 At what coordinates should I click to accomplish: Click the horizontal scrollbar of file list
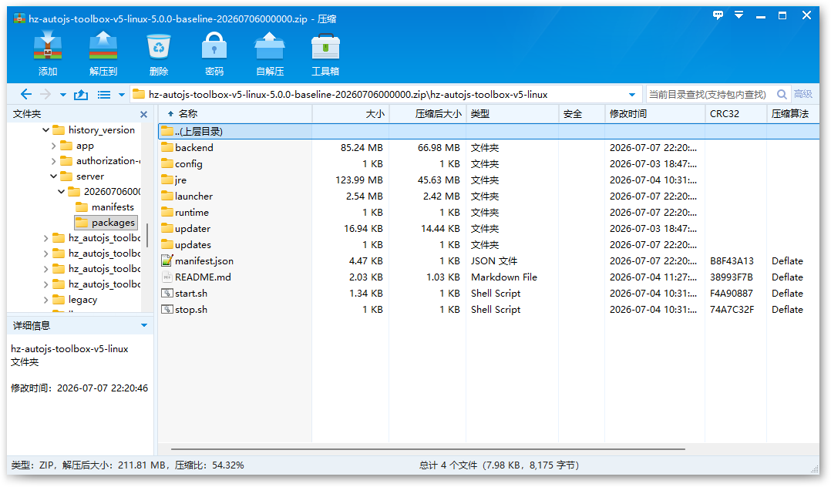coord(428,448)
